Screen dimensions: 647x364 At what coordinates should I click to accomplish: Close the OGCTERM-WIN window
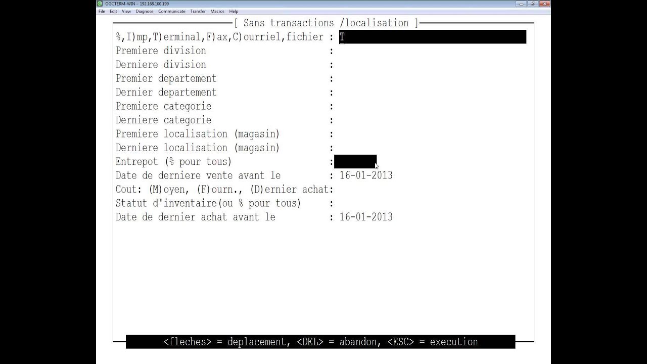pyautogui.click(x=544, y=4)
